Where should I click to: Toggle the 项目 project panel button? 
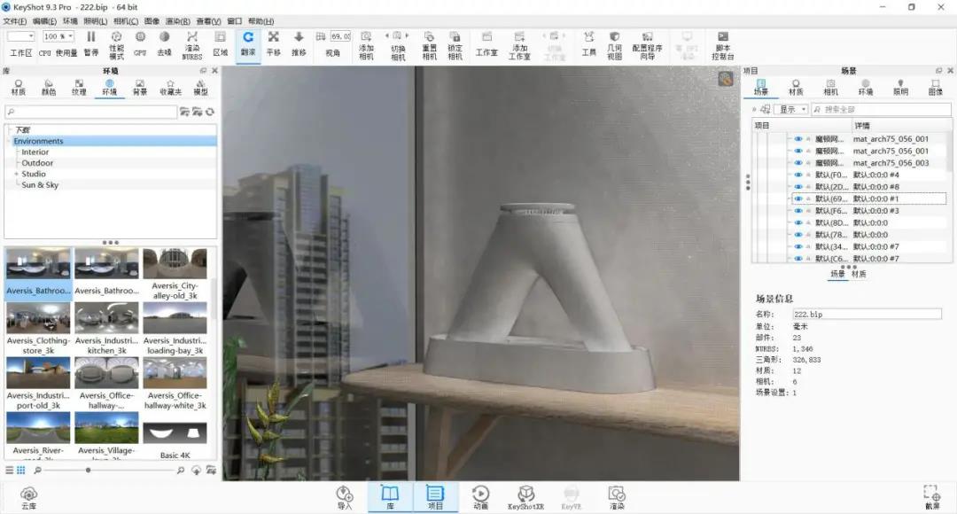click(x=435, y=497)
